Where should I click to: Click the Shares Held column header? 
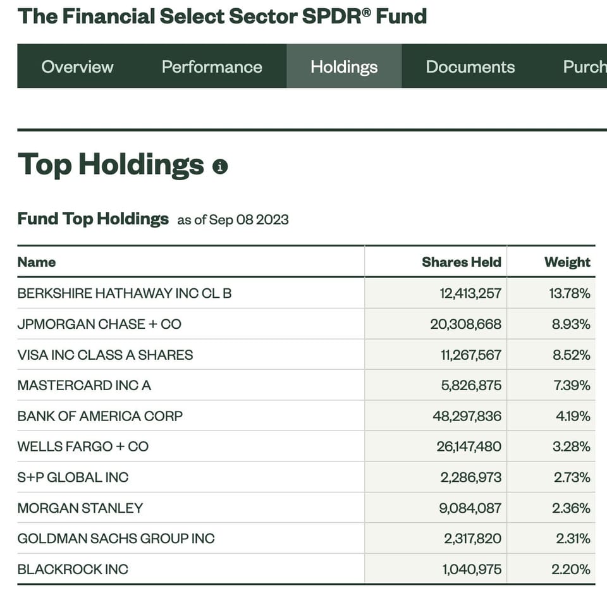(x=461, y=262)
